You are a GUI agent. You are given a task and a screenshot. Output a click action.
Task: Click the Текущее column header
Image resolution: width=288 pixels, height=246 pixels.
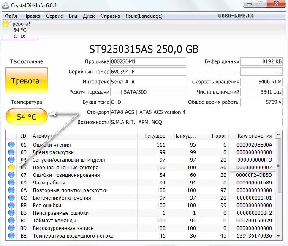click(x=152, y=136)
